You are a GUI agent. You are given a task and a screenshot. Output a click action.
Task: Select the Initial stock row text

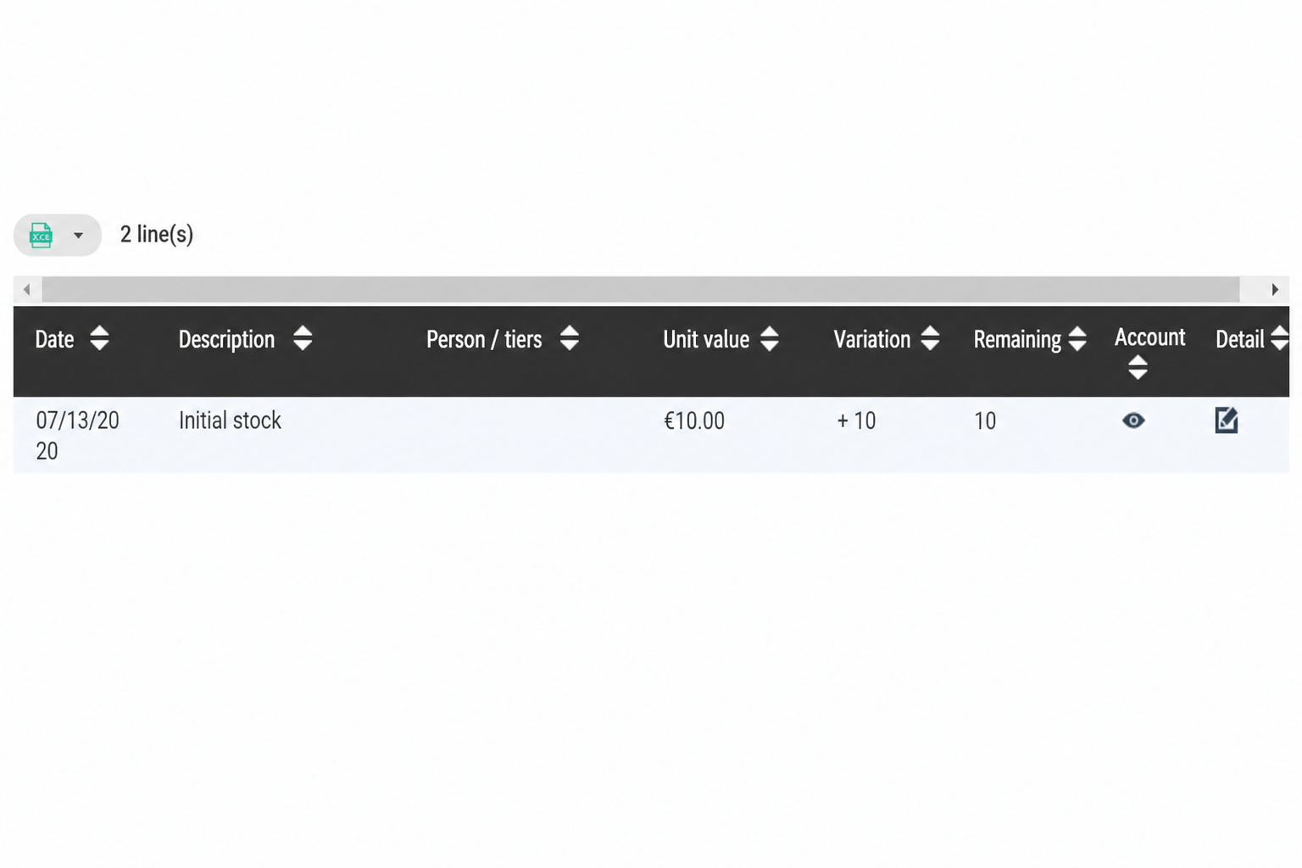230,420
